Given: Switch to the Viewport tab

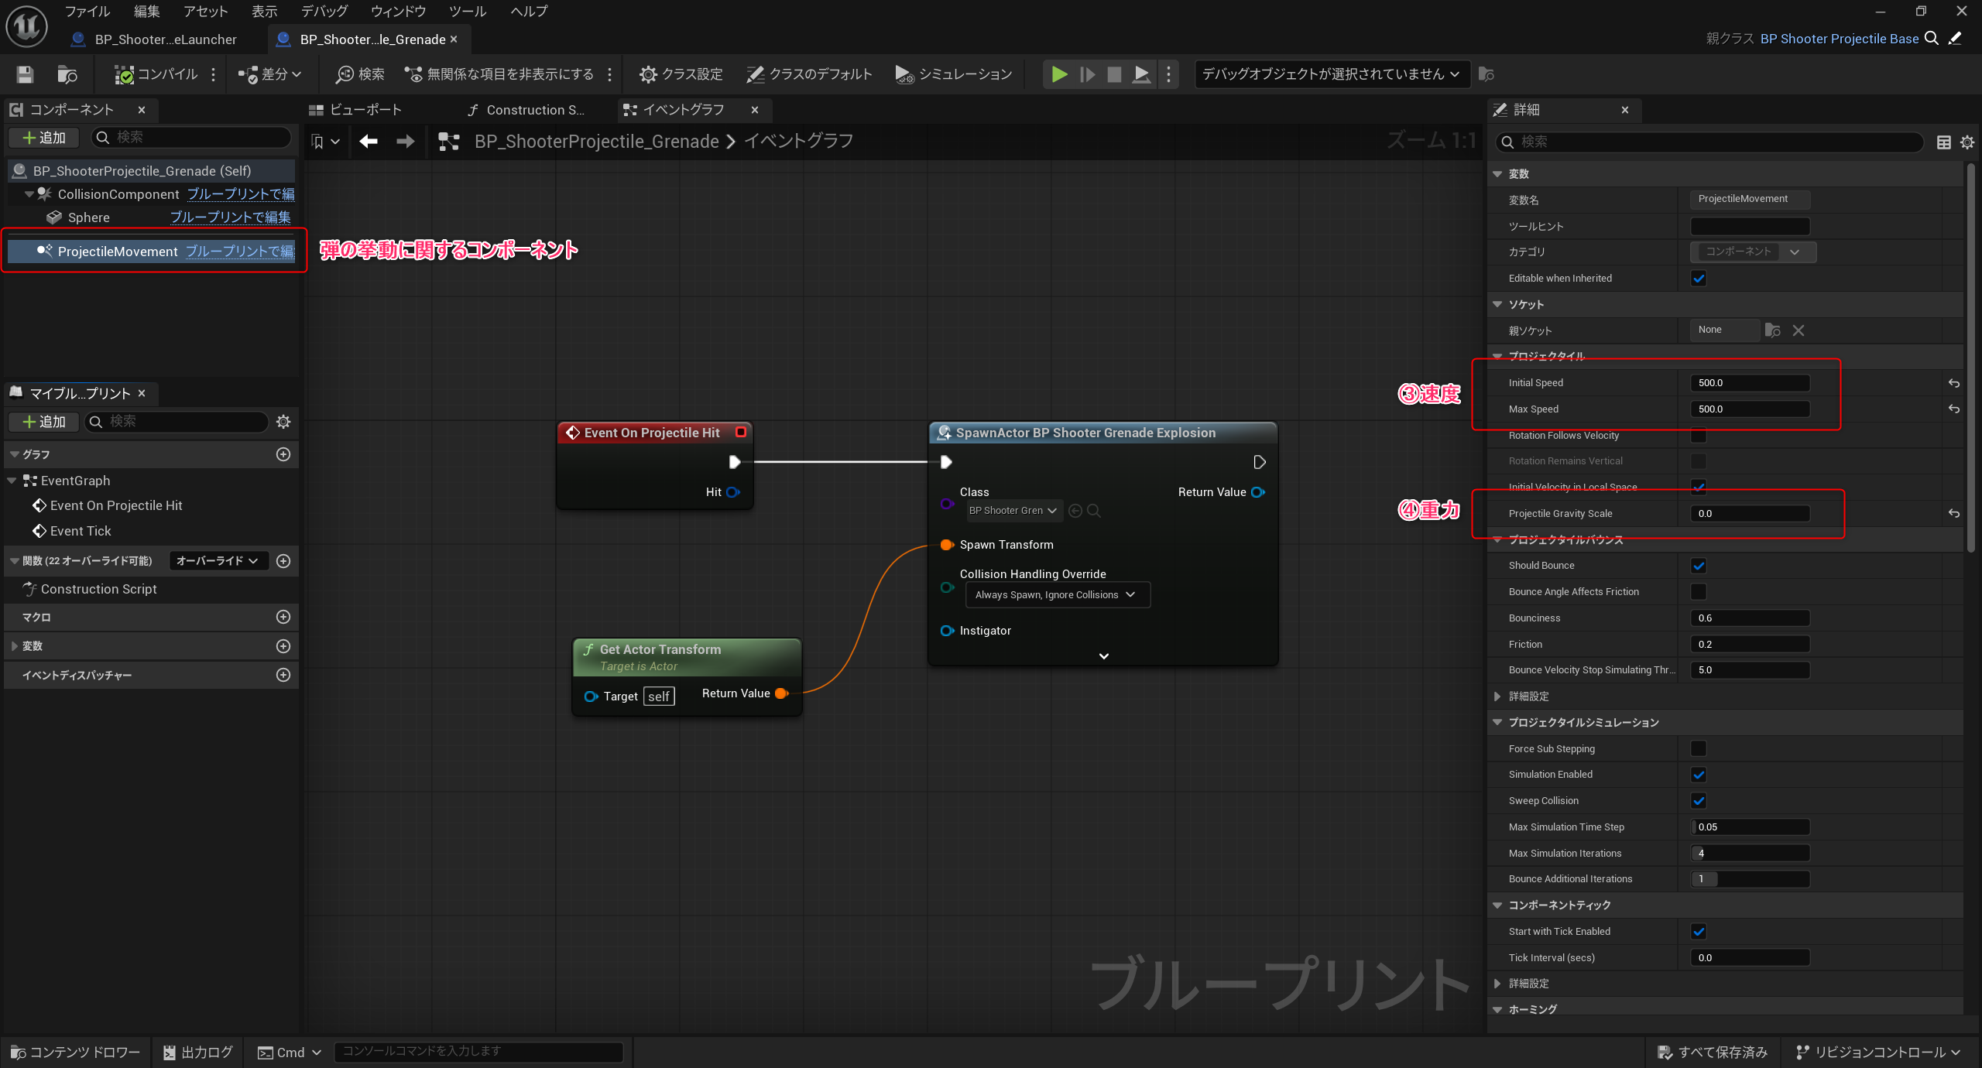Looking at the screenshot, I should (356, 110).
